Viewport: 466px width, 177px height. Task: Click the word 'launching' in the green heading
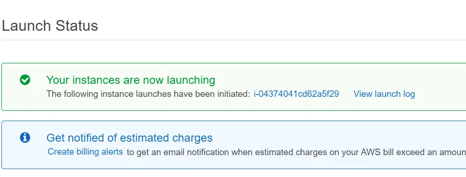[191, 81]
